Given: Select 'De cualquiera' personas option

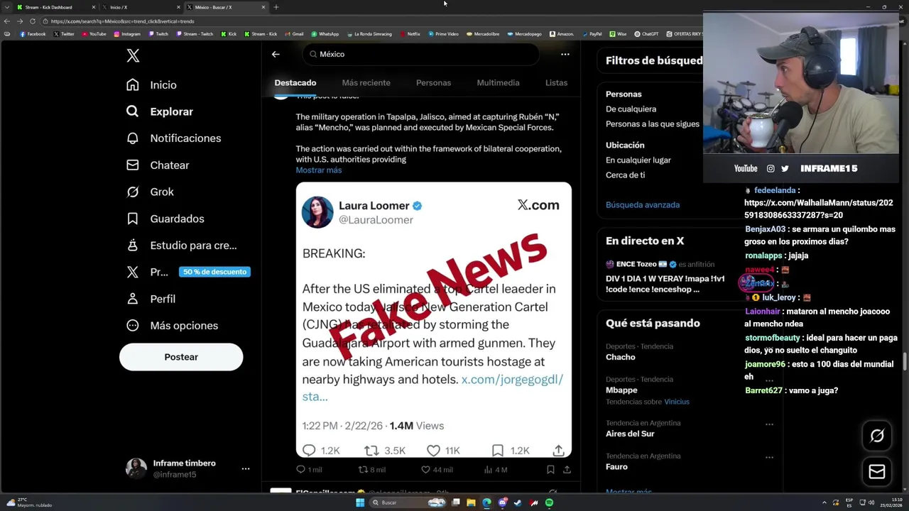Looking at the screenshot, I should 631,109.
